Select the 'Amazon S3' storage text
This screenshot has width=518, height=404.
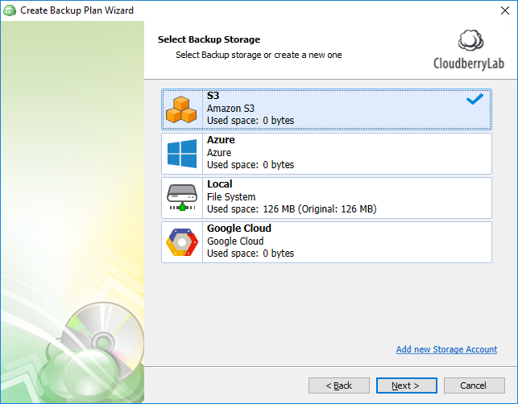click(230, 109)
